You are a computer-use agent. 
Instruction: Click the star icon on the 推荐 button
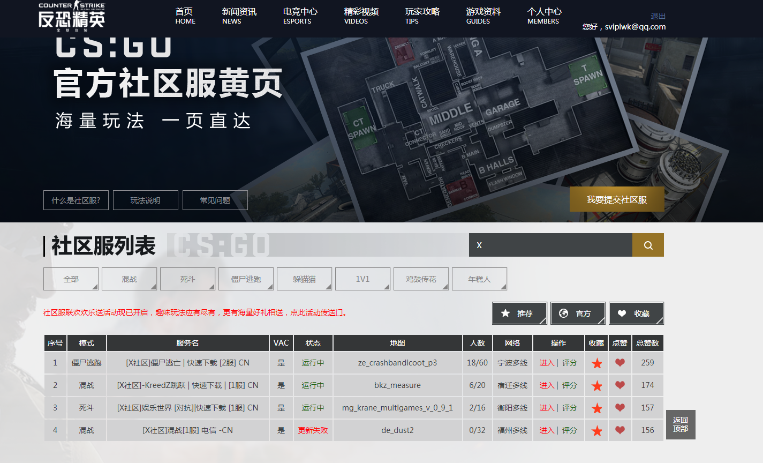click(504, 313)
